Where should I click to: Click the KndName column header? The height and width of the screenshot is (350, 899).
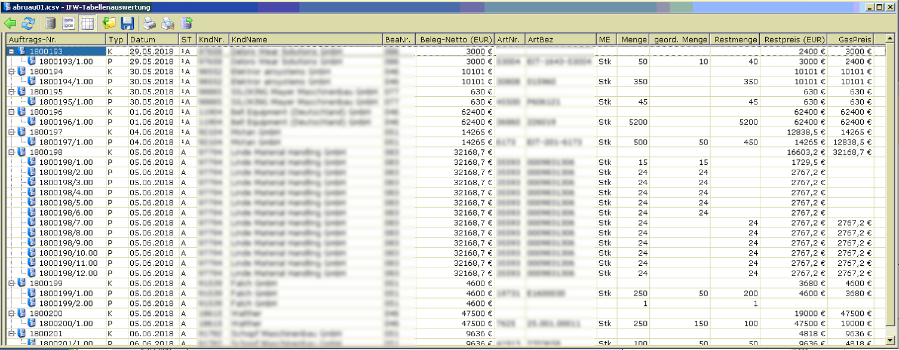306,39
